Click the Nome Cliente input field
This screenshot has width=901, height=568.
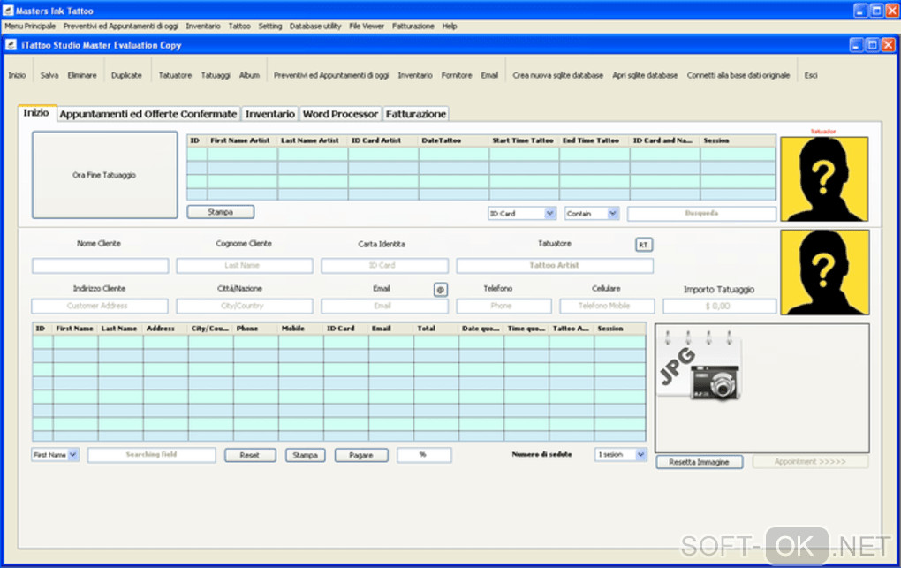tap(100, 266)
